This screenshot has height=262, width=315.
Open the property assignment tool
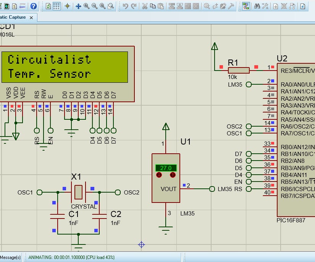coord(265,6)
